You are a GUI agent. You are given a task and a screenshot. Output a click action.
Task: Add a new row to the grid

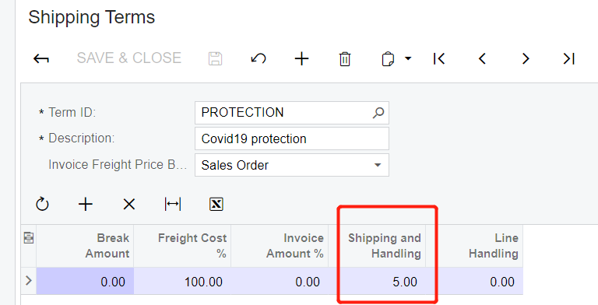click(x=86, y=205)
